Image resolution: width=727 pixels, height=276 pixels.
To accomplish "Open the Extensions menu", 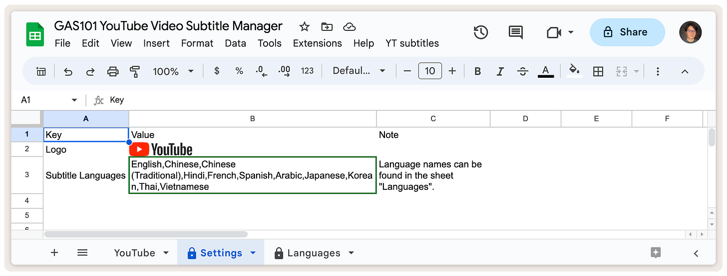I will [x=318, y=43].
